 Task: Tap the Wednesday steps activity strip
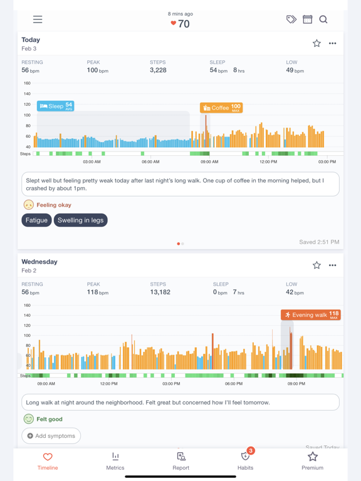coord(186,376)
